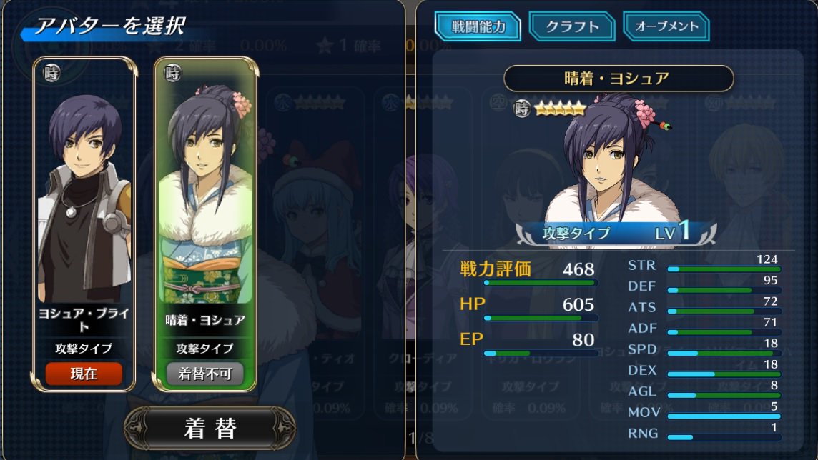Viewport: 818px width, 460px height.
Task: Select the 晴着・ヨシュア kimono avatar card
Action: pos(205,224)
